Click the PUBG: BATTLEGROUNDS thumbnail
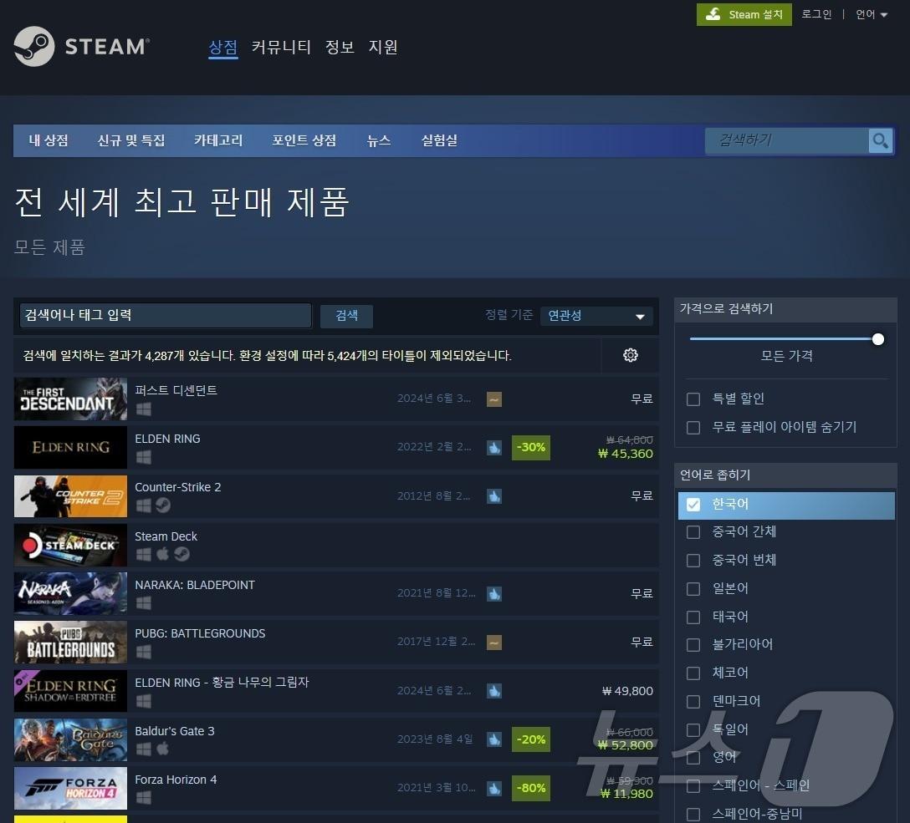Viewport: 910px width, 823px height. click(70, 643)
